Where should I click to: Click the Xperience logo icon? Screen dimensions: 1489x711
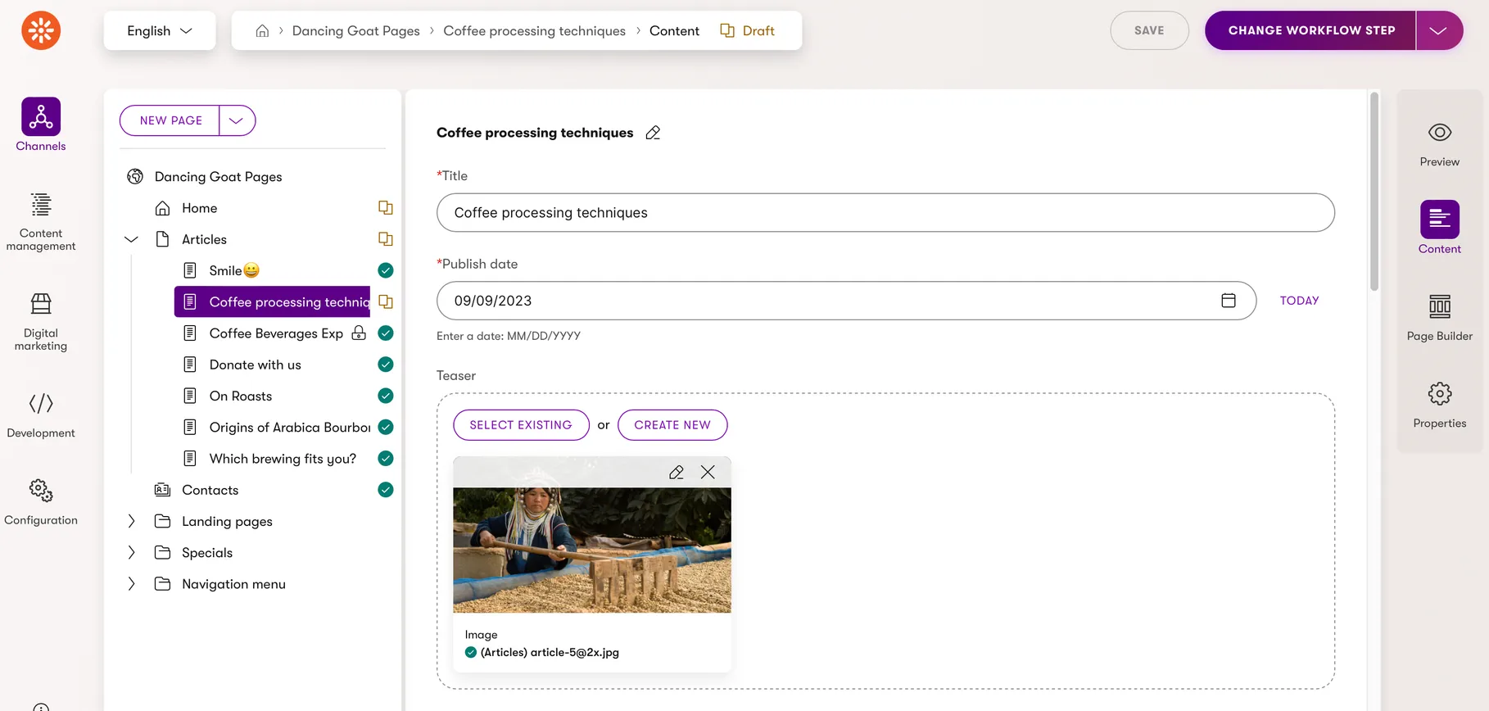[41, 30]
